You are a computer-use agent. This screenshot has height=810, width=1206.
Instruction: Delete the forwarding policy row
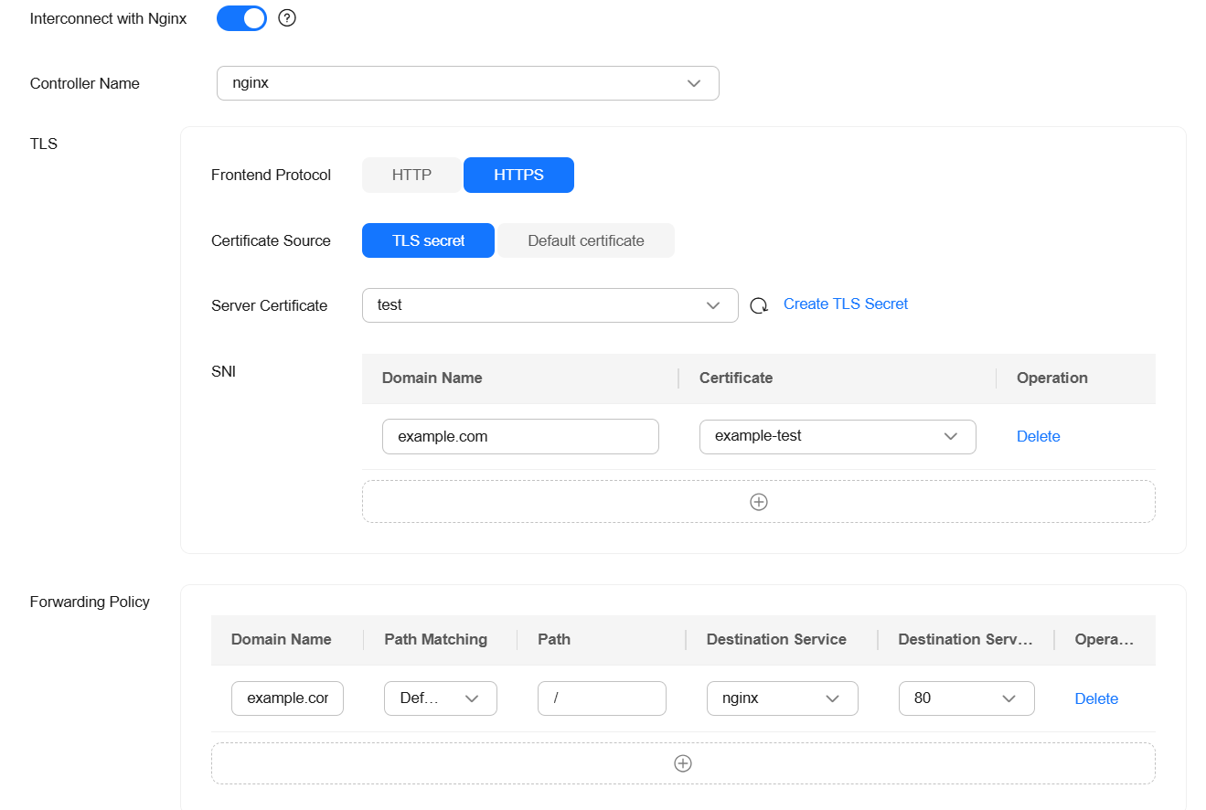[1096, 699]
